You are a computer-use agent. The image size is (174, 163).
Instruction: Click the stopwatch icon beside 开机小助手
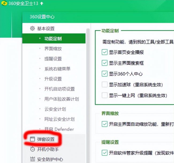coord(32,149)
